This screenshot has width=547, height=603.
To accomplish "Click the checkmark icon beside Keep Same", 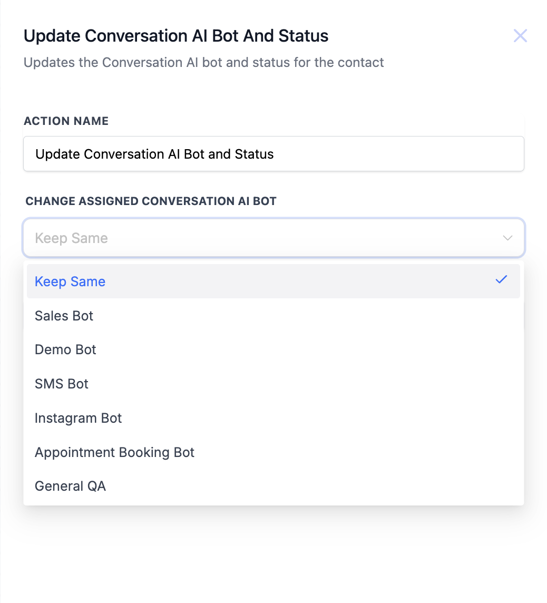I will [x=501, y=280].
